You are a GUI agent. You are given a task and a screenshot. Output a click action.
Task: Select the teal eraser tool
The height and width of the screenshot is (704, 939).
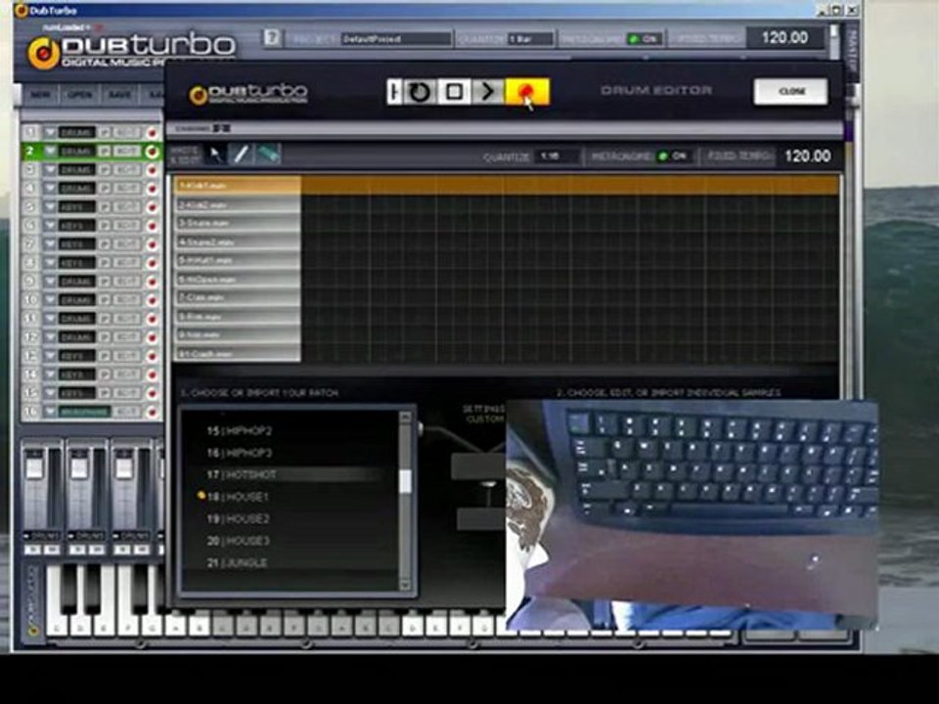[268, 154]
